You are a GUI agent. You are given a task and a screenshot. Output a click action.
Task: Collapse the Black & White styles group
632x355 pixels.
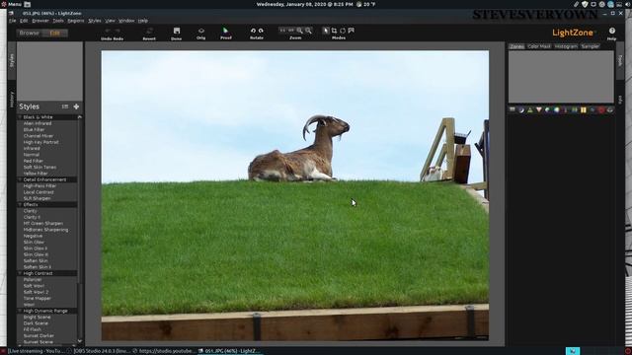pyautogui.click(x=20, y=117)
